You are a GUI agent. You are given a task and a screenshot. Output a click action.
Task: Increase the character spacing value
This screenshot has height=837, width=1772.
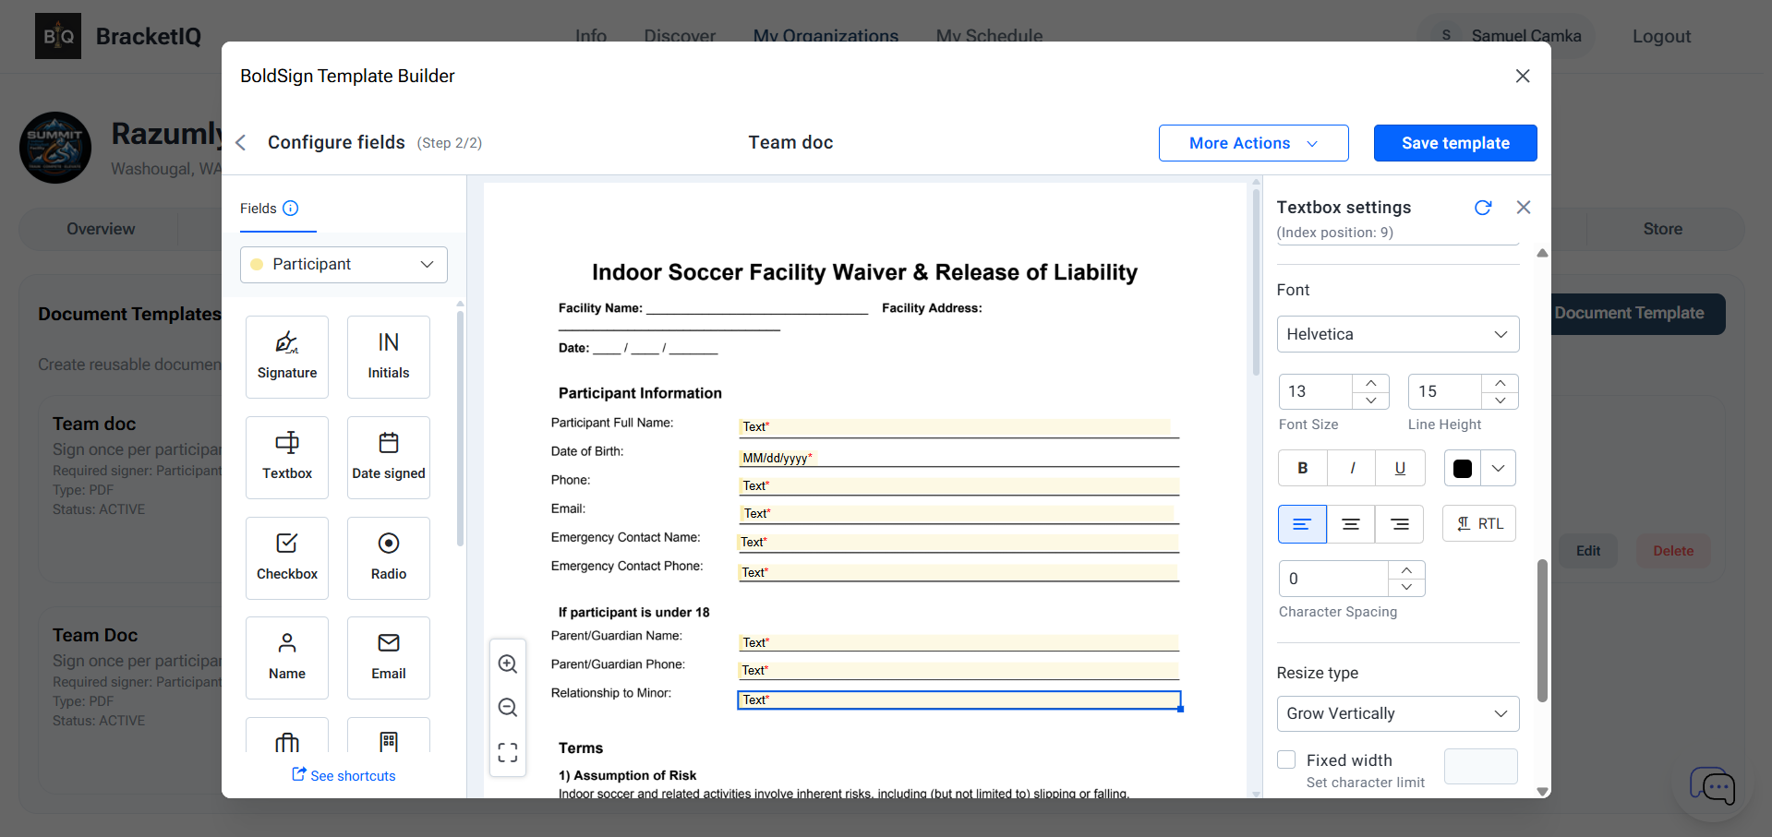pos(1406,570)
